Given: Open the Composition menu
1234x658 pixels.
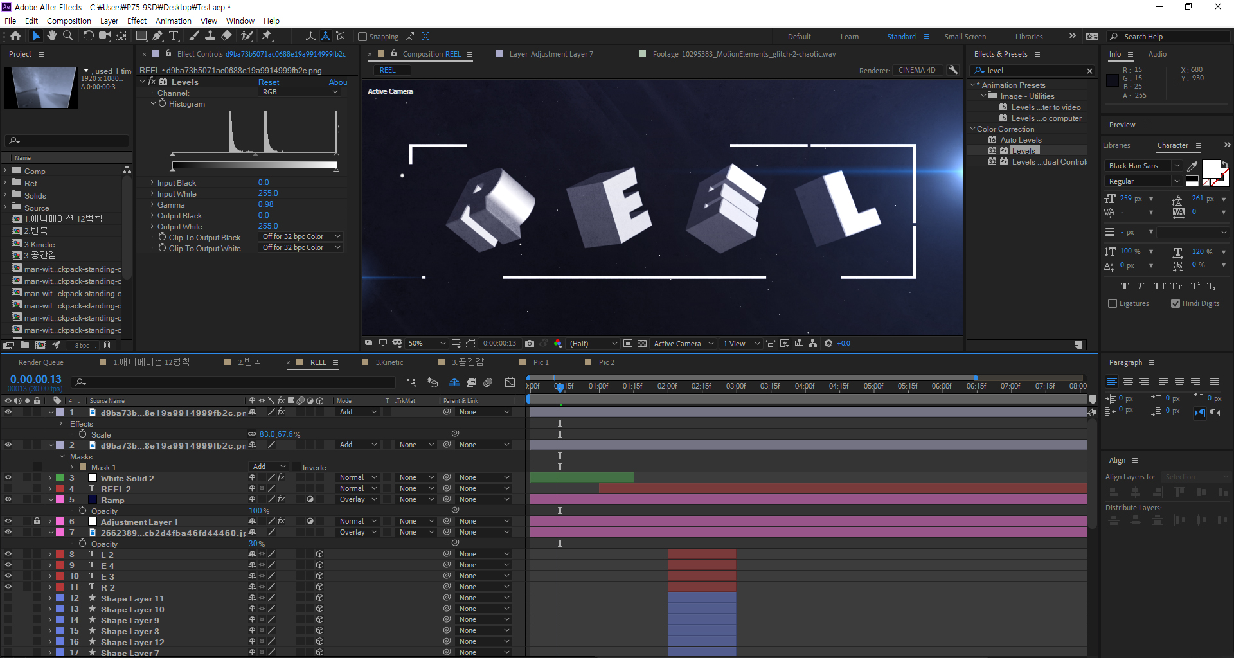Looking at the screenshot, I should click(x=69, y=21).
